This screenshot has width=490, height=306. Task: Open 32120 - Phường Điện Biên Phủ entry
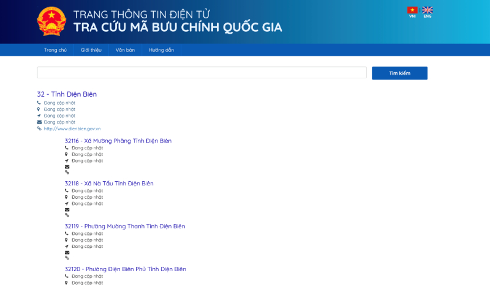point(126,269)
